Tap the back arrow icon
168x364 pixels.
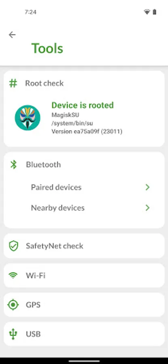coord(12,35)
